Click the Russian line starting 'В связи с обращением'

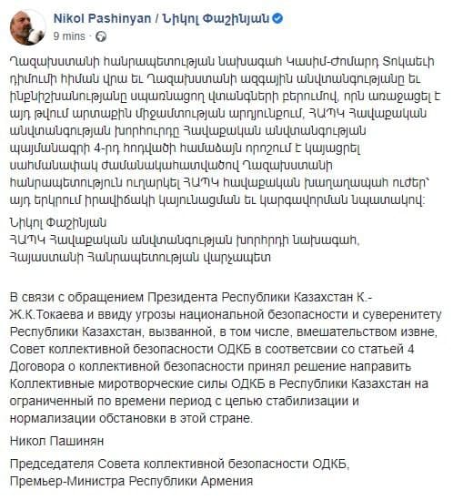[191, 298]
